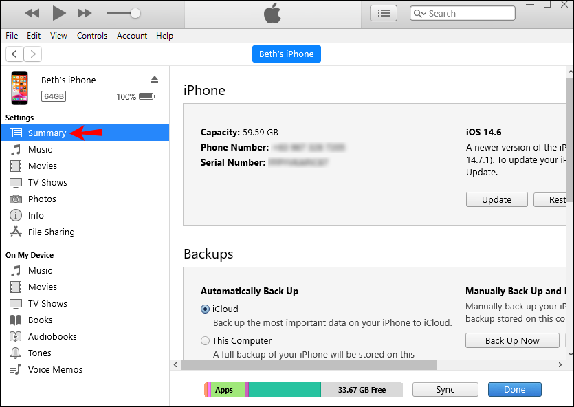
Task: Click the Photos camera icon
Action: tap(16, 199)
